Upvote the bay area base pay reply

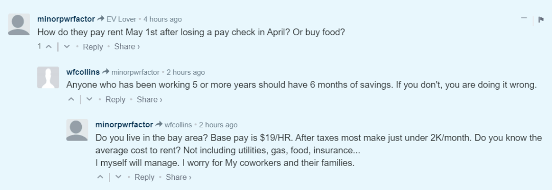[x=100, y=177]
